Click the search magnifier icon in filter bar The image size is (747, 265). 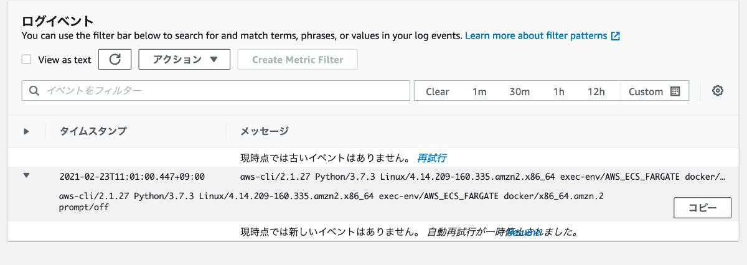pos(34,91)
